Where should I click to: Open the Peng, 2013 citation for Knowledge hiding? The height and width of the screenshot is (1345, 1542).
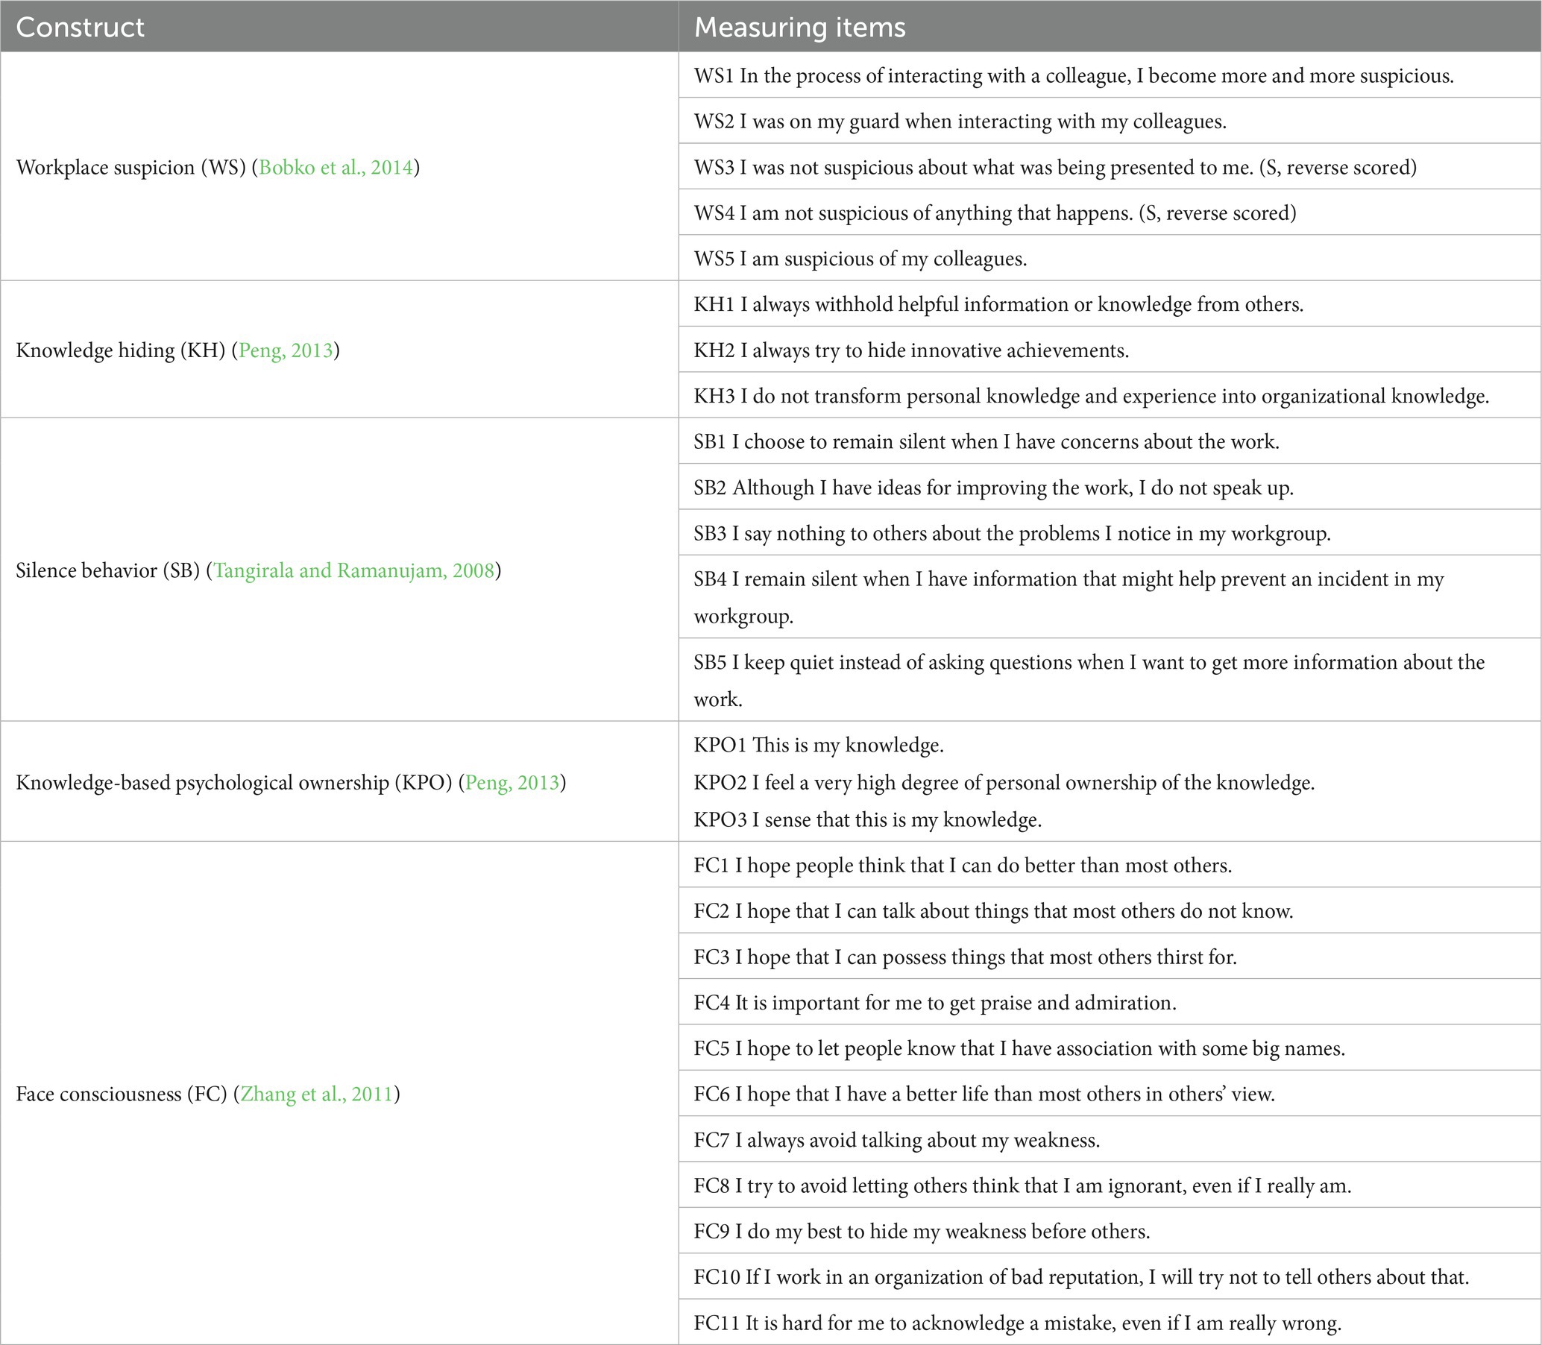coord(286,350)
